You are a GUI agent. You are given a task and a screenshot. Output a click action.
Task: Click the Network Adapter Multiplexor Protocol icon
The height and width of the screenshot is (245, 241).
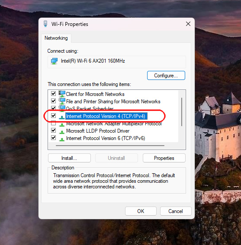point(62,124)
